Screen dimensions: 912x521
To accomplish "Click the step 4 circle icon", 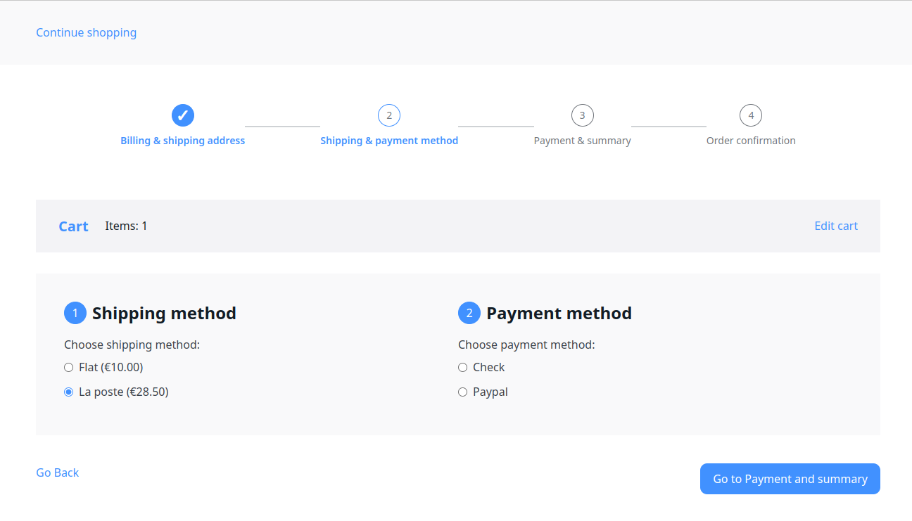I will click(751, 115).
